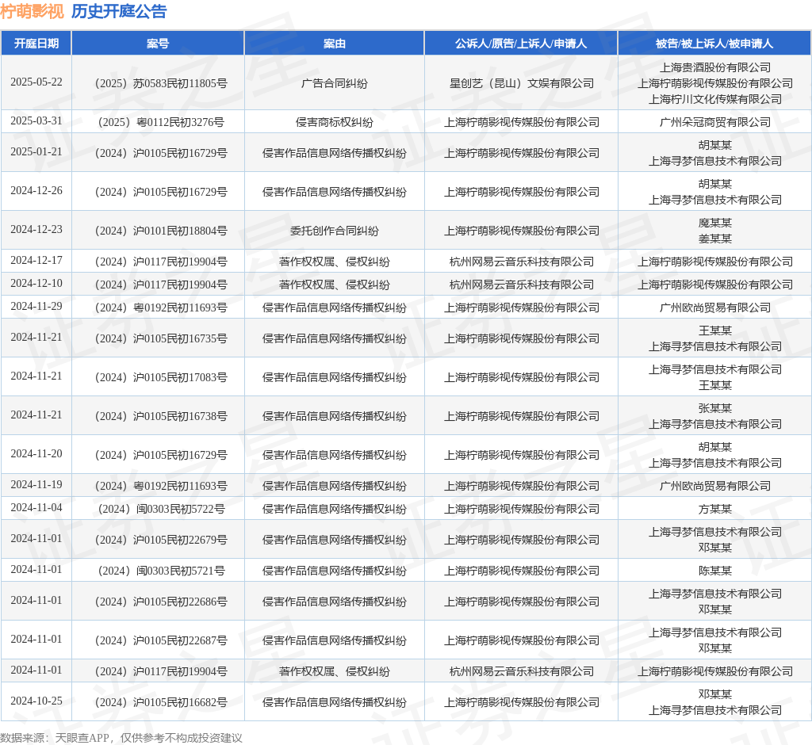Click the date 2025-05-22

tap(36, 82)
